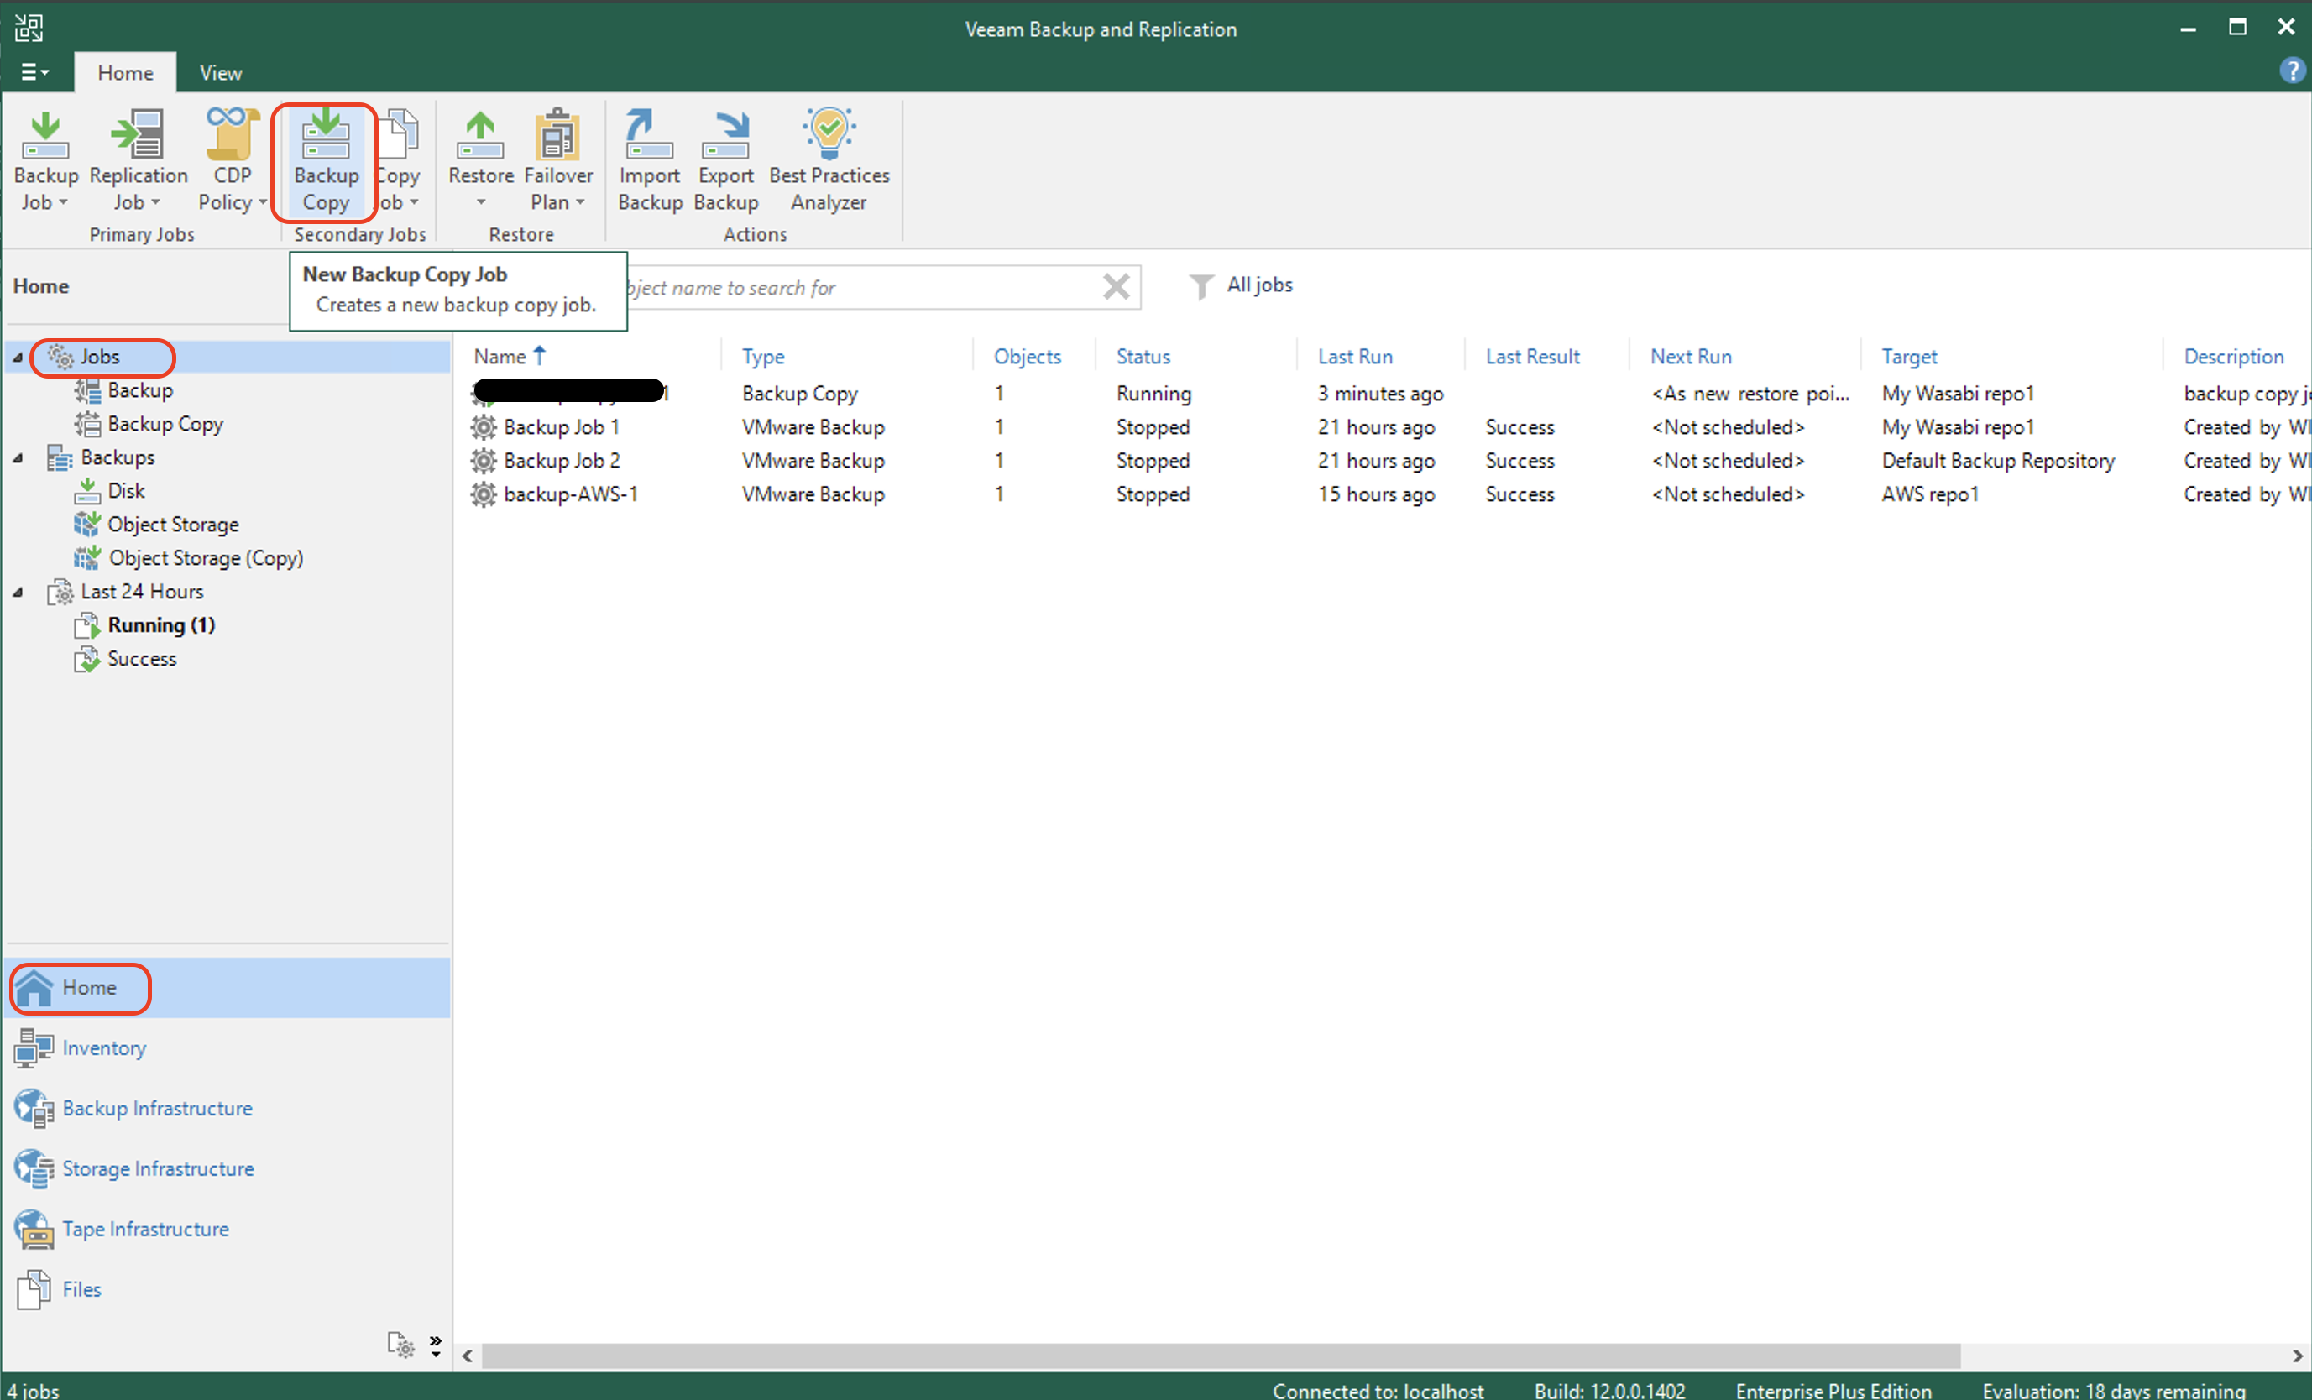Select Backup under Jobs

(140, 390)
